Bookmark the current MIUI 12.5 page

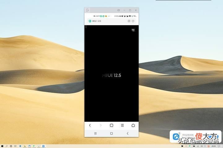tap(129, 21)
